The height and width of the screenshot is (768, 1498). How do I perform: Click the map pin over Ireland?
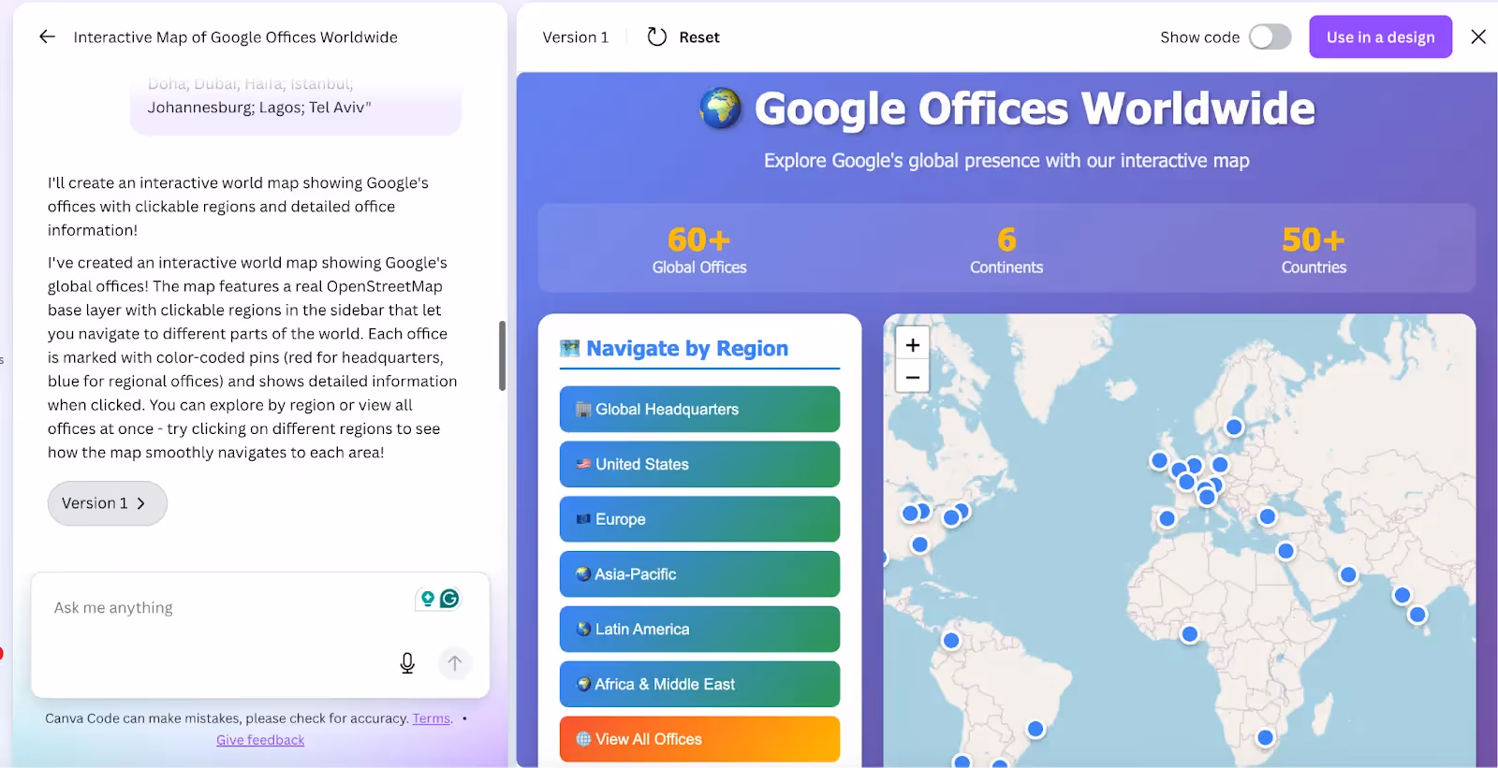pos(1159,460)
